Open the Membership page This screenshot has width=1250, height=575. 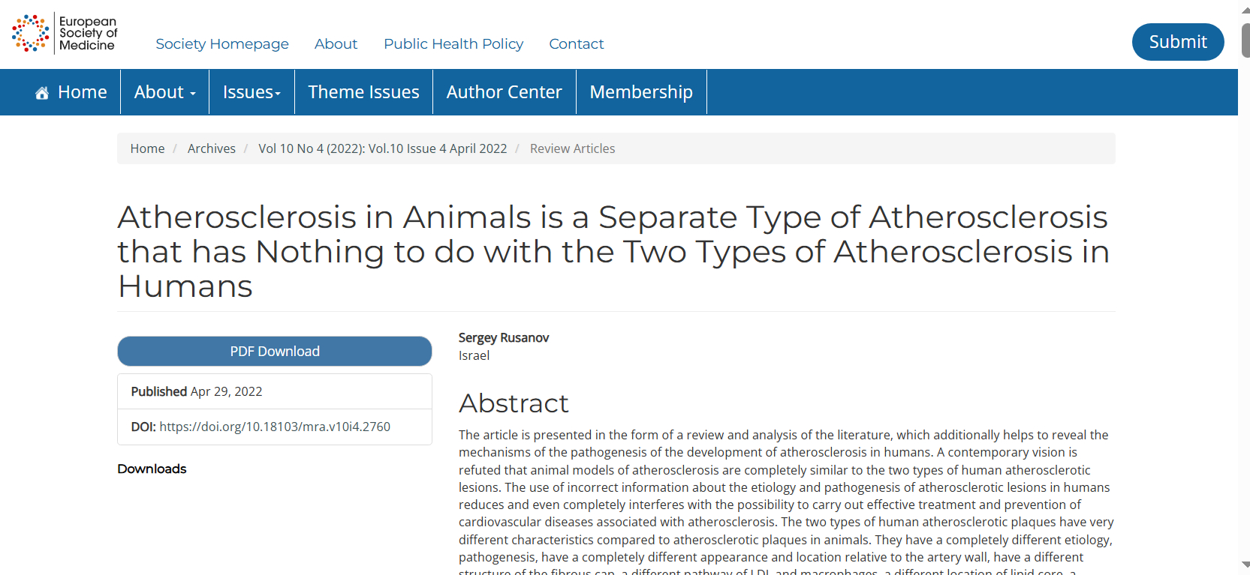point(641,92)
